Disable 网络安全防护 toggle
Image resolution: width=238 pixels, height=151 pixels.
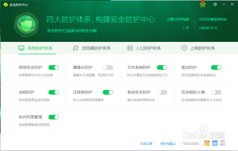tap(54, 67)
